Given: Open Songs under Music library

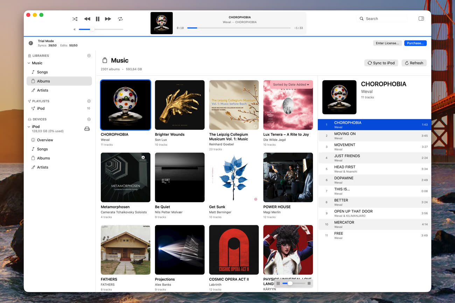Looking at the screenshot, I should click(x=59, y=72).
